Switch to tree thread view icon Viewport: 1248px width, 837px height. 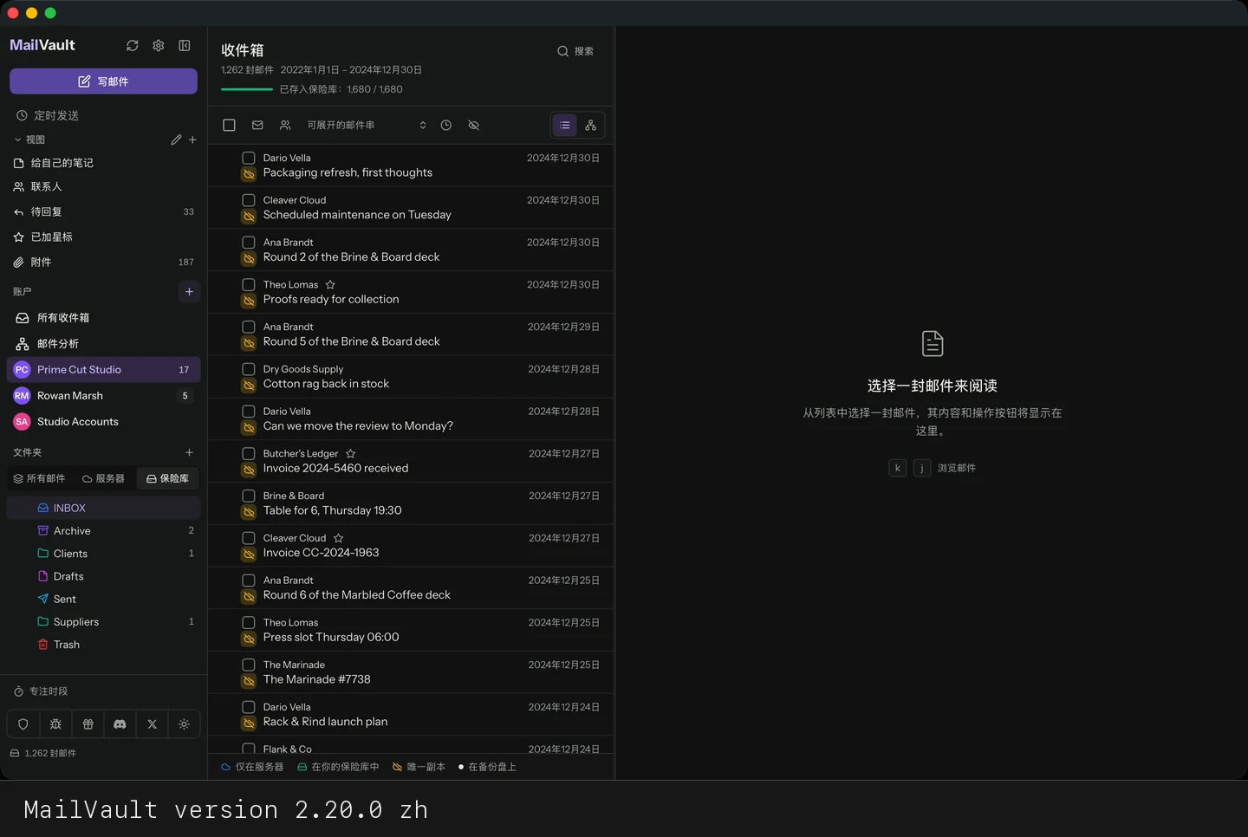pyautogui.click(x=591, y=125)
